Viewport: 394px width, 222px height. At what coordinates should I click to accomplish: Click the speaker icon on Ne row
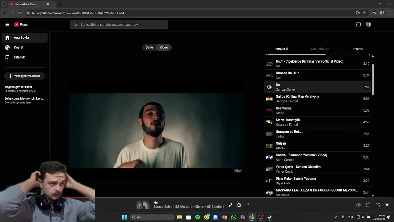[269, 87]
